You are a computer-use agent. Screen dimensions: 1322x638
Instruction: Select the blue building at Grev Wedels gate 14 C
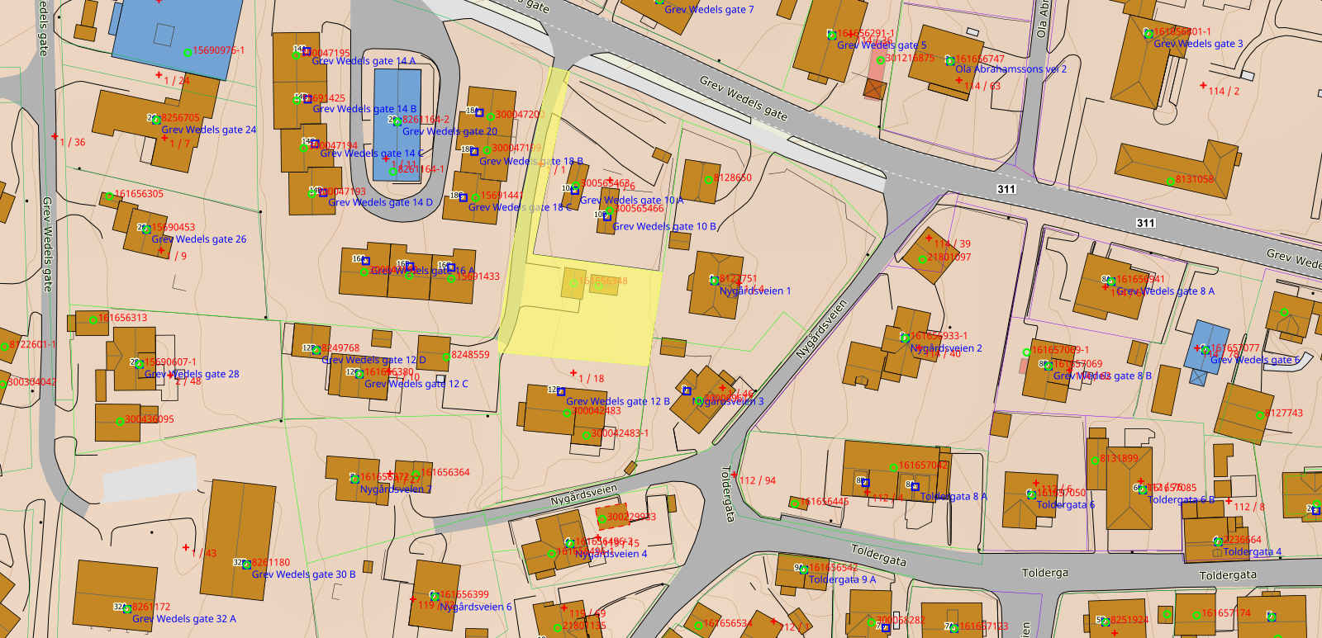(x=397, y=125)
